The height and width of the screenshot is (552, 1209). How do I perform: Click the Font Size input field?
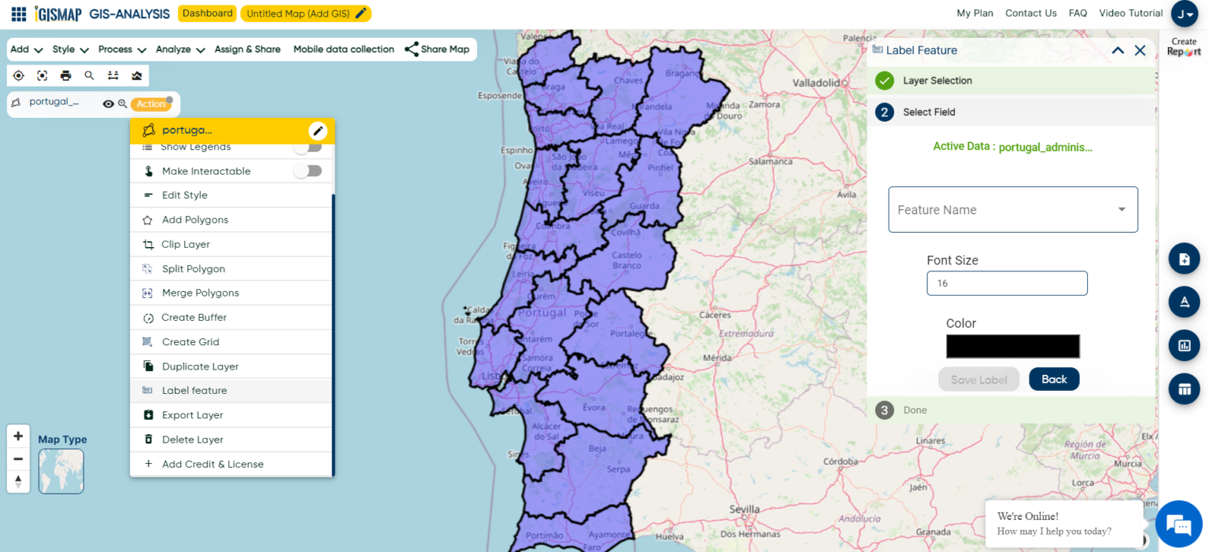(1007, 283)
